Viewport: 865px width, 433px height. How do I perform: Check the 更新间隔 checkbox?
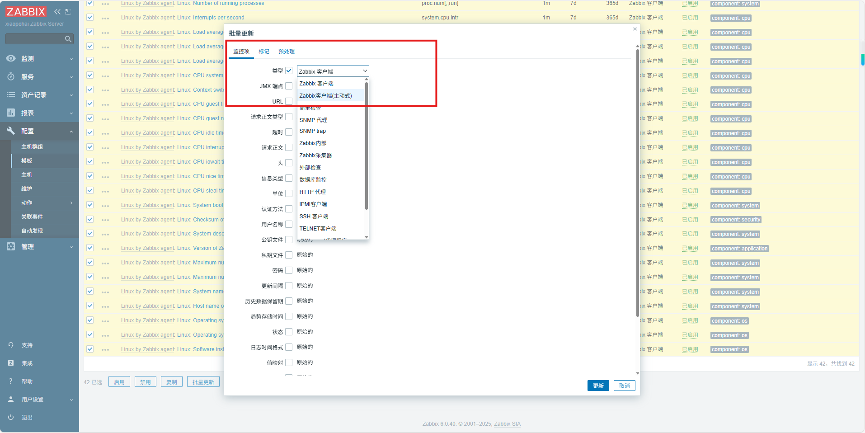[x=289, y=285]
